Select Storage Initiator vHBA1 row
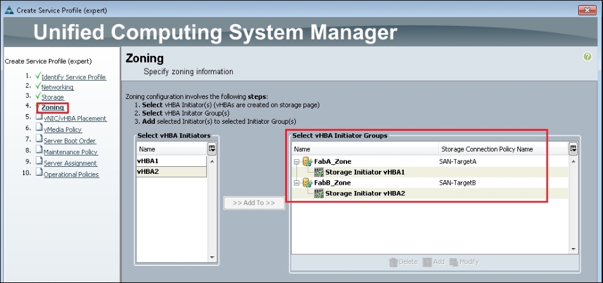Screen dimensions: 603x283 pos(430,172)
